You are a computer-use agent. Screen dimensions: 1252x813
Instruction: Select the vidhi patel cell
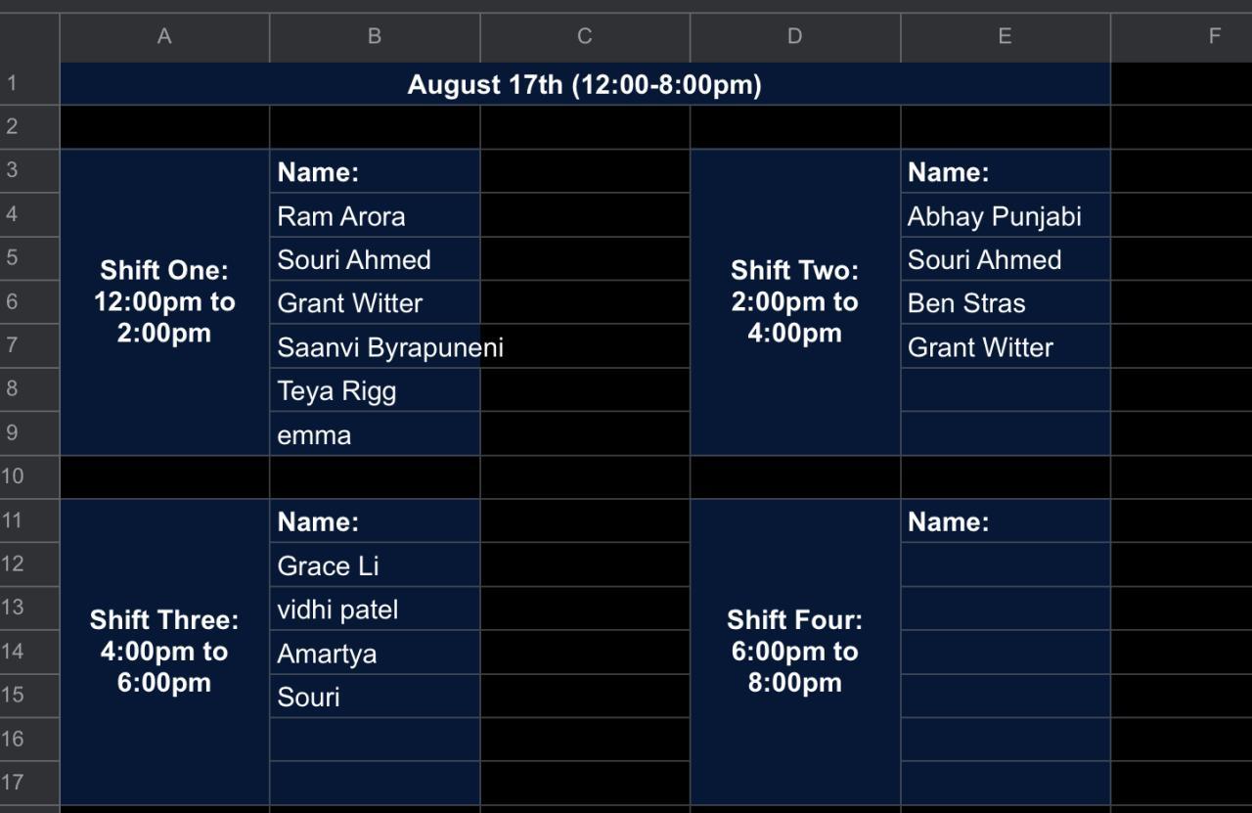(x=375, y=610)
